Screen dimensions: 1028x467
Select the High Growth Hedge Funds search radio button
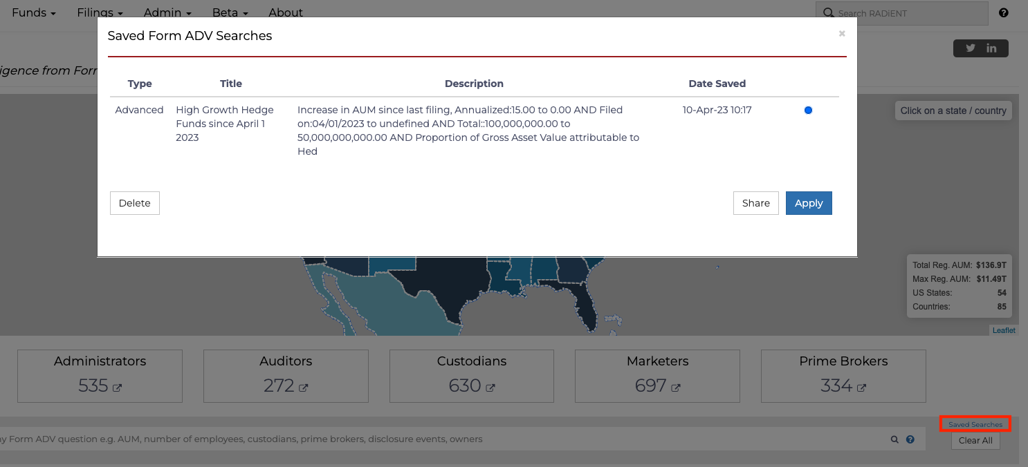click(x=808, y=110)
